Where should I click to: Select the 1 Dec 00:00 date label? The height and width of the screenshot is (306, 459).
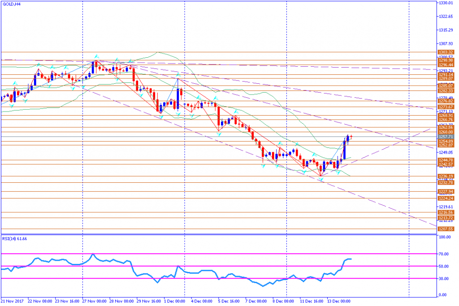point(174,302)
